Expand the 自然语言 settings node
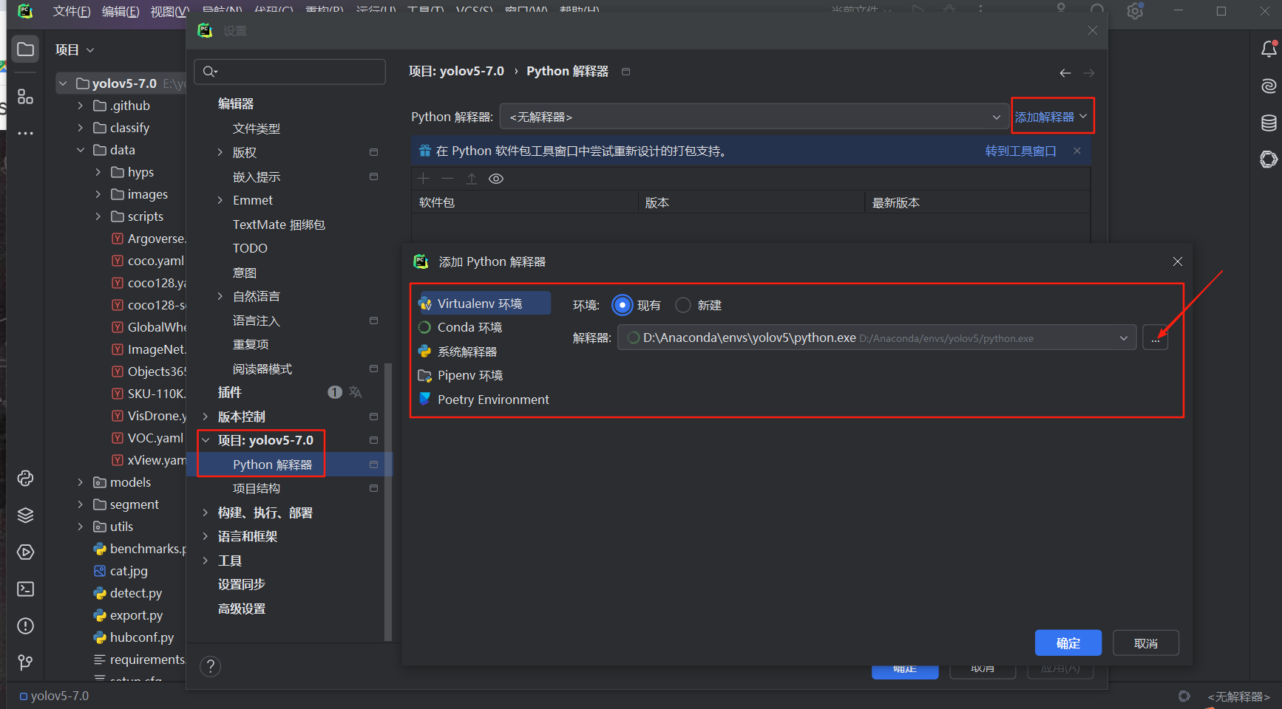This screenshot has width=1282, height=709. pyautogui.click(x=220, y=296)
